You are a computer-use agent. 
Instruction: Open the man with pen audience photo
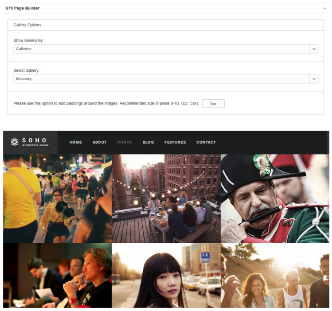[x=57, y=276]
